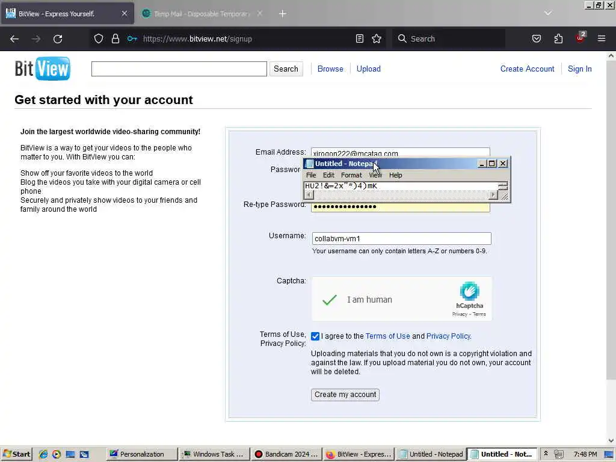The width and height of the screenshot is (616, 462).
Task: Click the Sign In link
Action: point(579,69)
